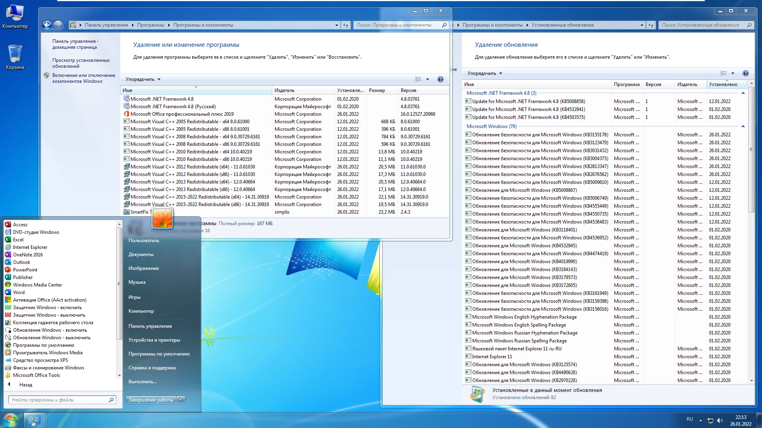Viewport: 762px width, 428px height.
Task: Click the volume speaker tray icon
Action: point(720,420)
